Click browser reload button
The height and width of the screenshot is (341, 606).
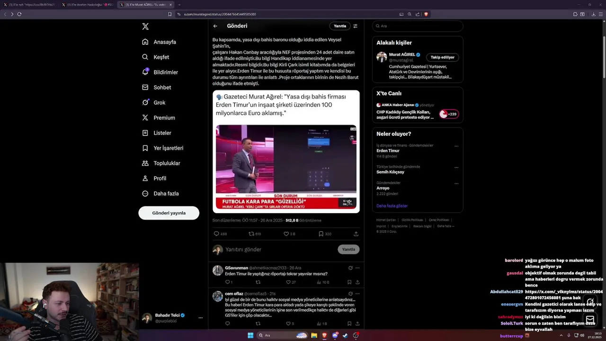click(x=19, y=14)
